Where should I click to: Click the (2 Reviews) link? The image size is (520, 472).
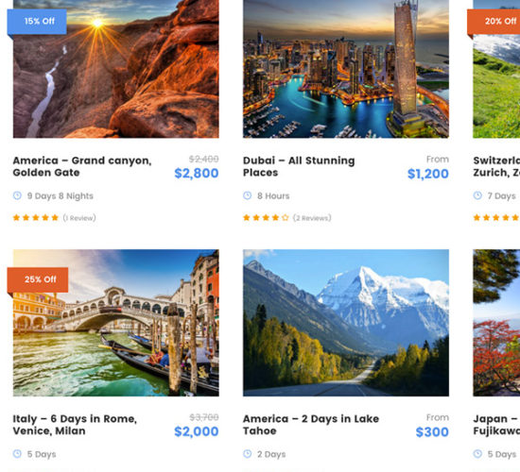312,218
